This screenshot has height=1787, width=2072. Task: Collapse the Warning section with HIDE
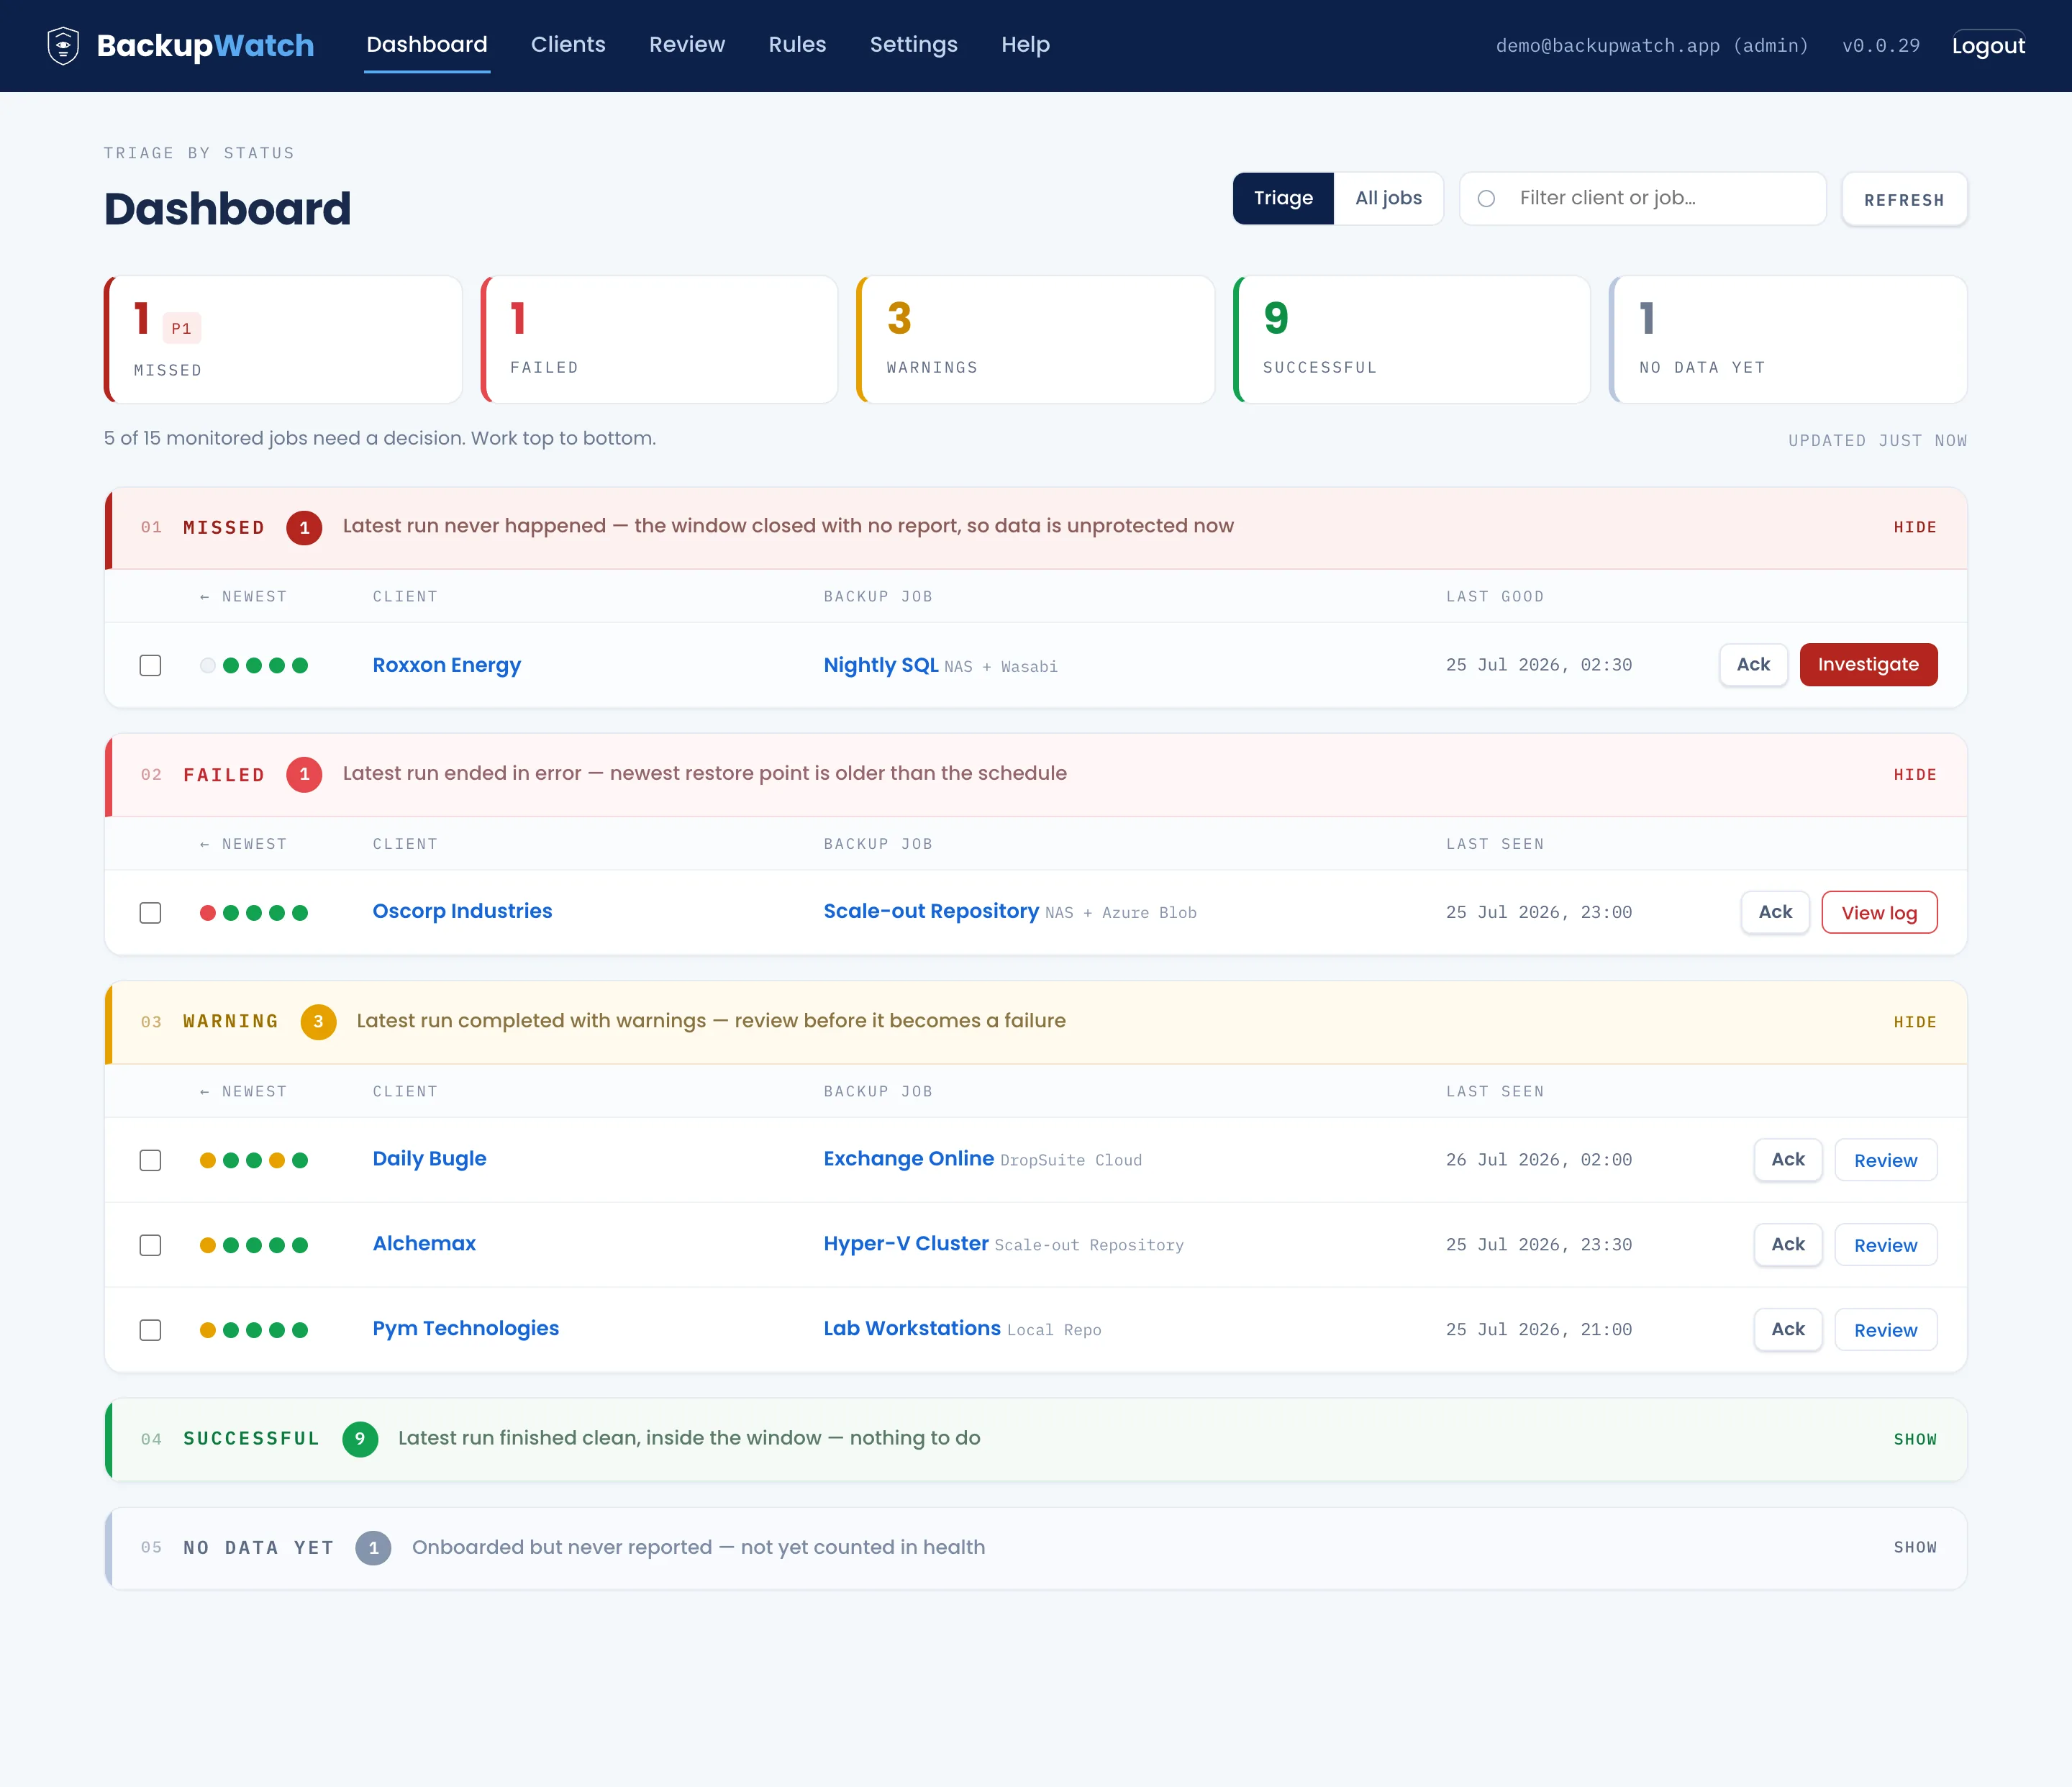click(x=1914, y=1021)
